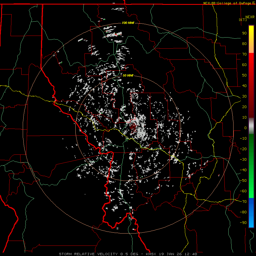Click the 100 NMI range ring label
This screenshot has width=256, height=256.
click(128, 23)
